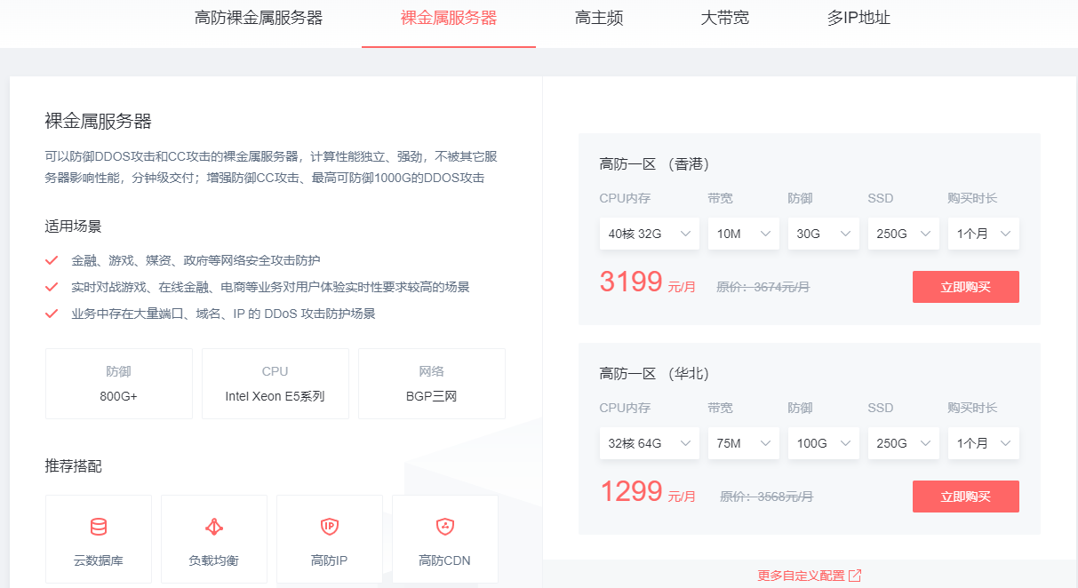
Task: Click the 推荐搭配 section heading
Action: click(x=74, y=465)
